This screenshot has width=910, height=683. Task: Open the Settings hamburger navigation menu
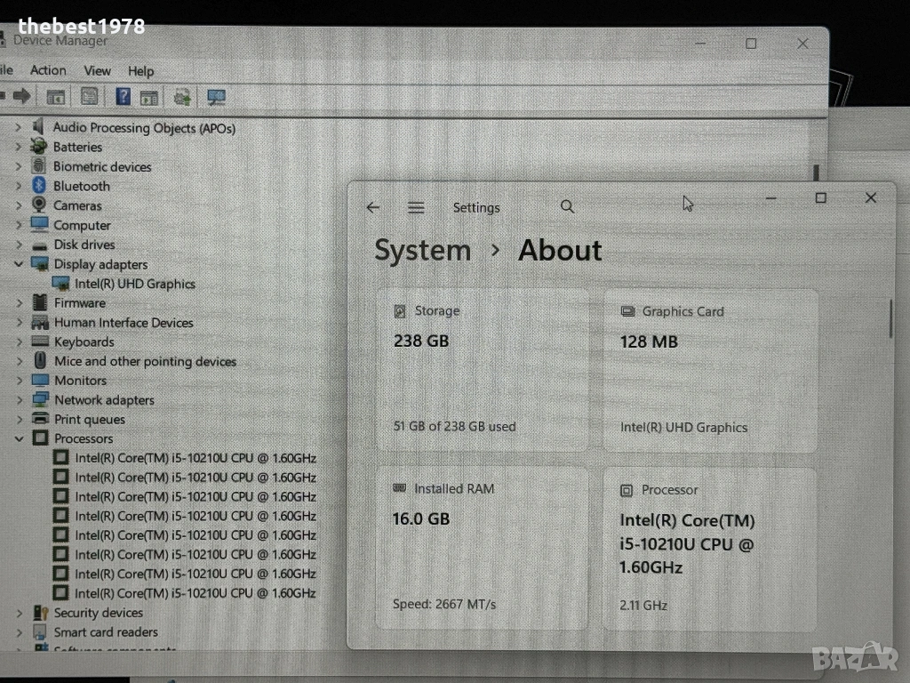pos(416,207)
